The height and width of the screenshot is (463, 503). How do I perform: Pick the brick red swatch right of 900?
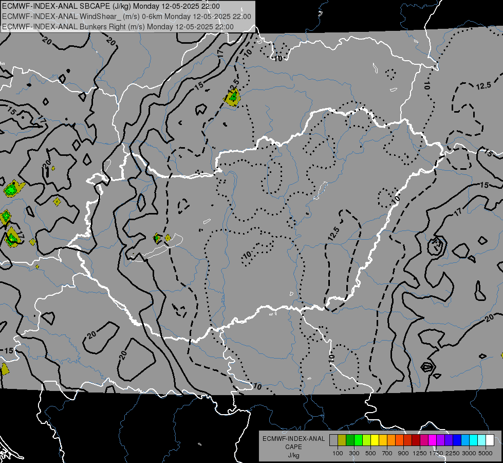click(x=408, y=440)
